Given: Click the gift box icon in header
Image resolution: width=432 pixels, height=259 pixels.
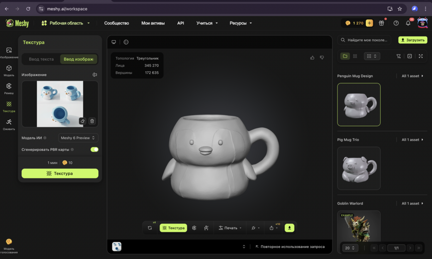Looking at the screenshot, I should pyautogui.click(x=382, y=23).
